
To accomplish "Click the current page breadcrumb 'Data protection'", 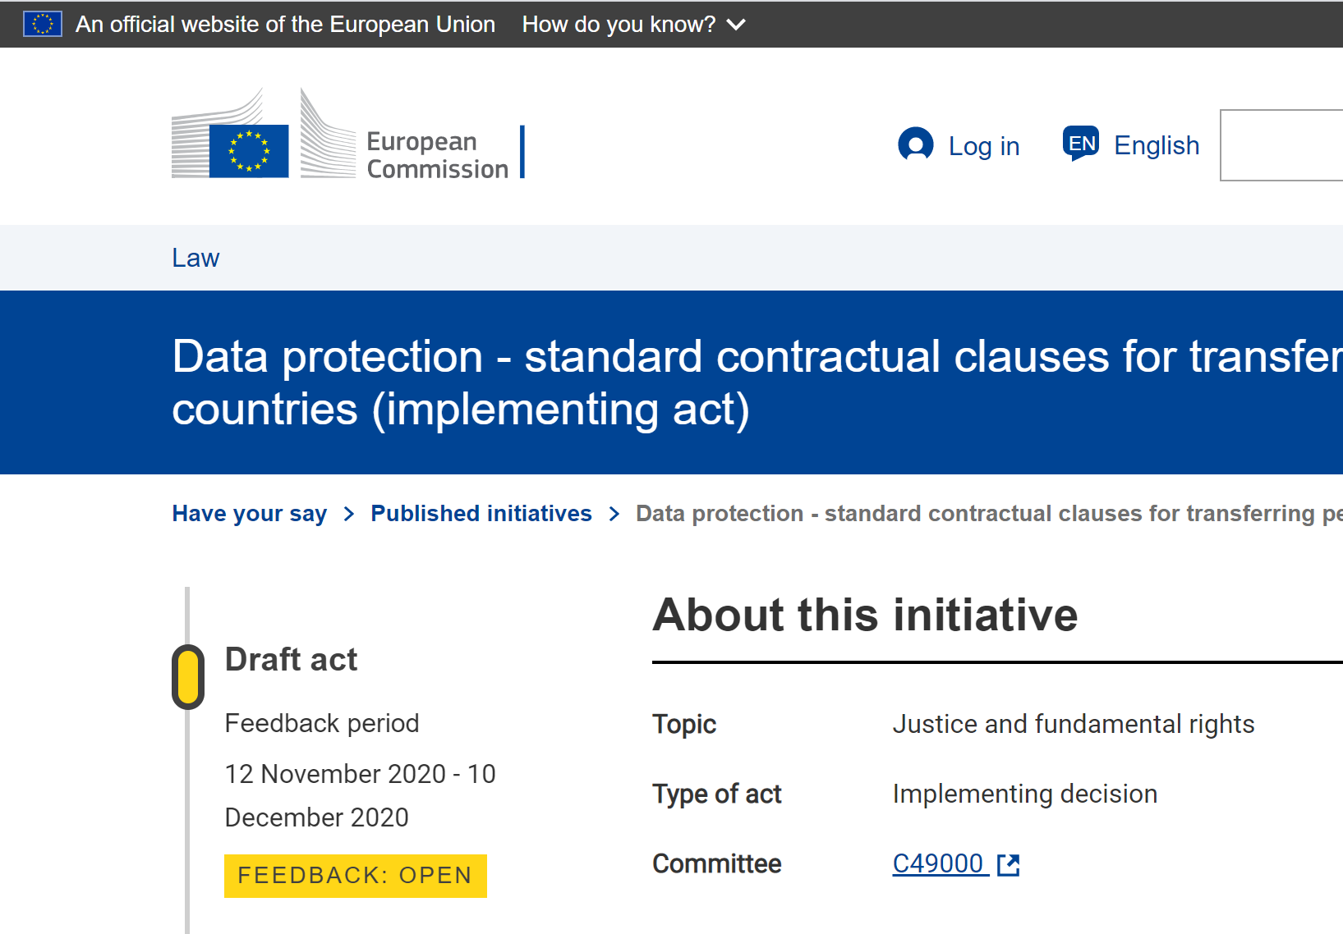I will click(989, 514).
